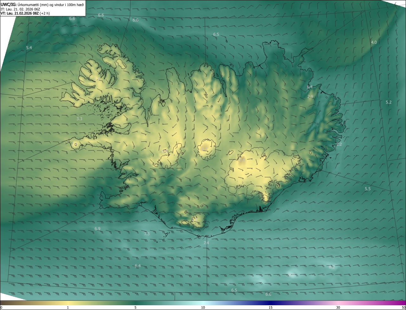
Task: Click the '1' color scale label
Action: pos(68,307)
